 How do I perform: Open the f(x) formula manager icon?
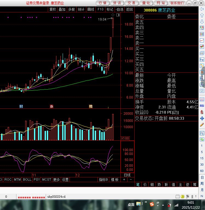click(x=202, y=85)
